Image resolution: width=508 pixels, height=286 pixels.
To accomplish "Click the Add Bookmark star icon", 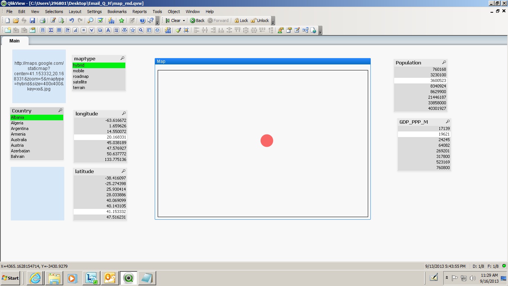I will point(122,20).
